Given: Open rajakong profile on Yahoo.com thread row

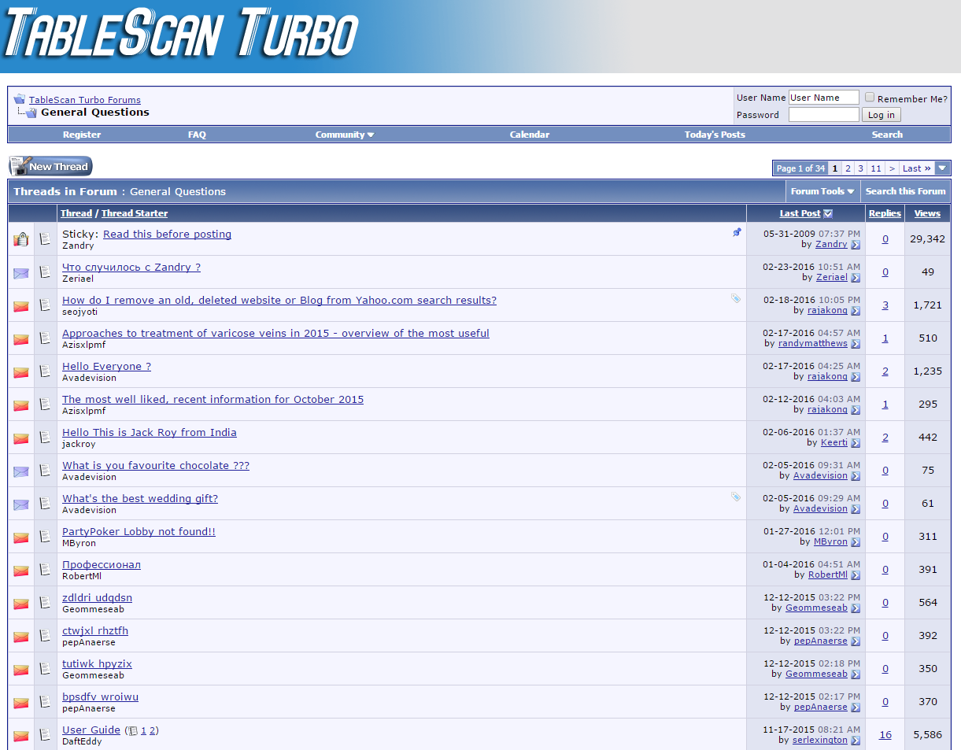Looking at the screenshot, I should (x=827, y=311).
